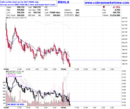Click the 15Jan date label under $SPXEW chart
The width and height of the screenshot is (130, 109).
point(6,107)
